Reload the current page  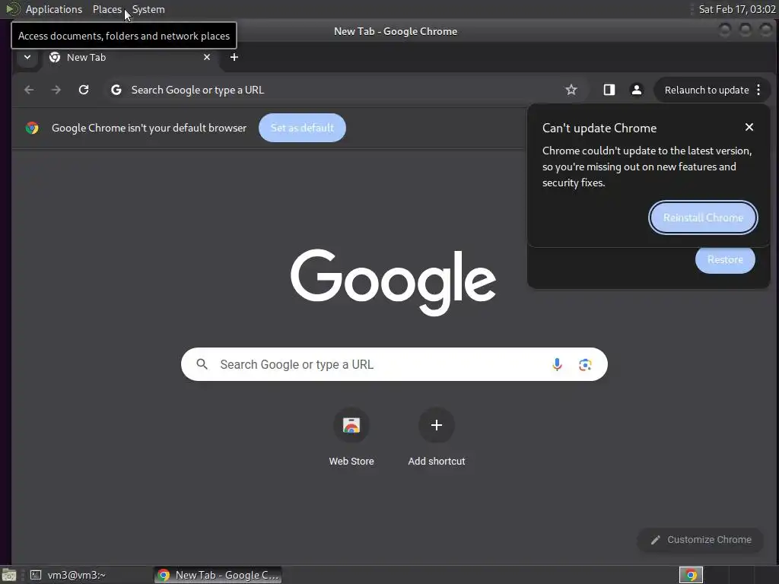pyautogui.click(x=84, y=90)
